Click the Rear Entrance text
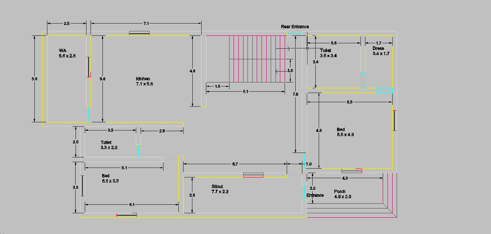The height and width of the screenshot is (234, 491). 295,27
